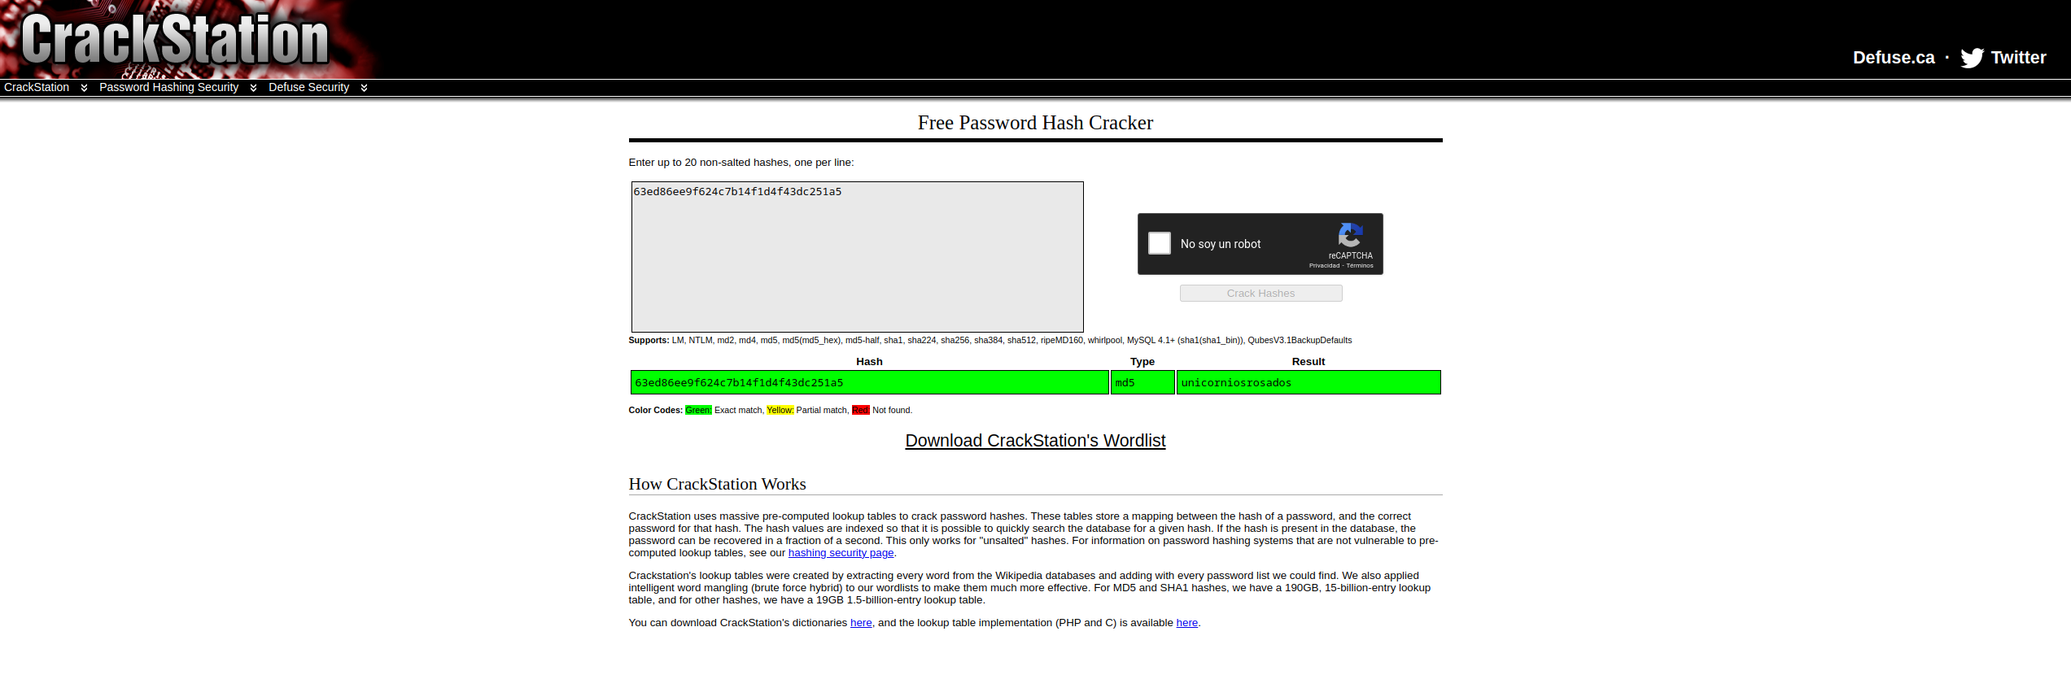Check the "No soy un robot" checkbox
2071x675 pixels.
[x=1159, y=243]
